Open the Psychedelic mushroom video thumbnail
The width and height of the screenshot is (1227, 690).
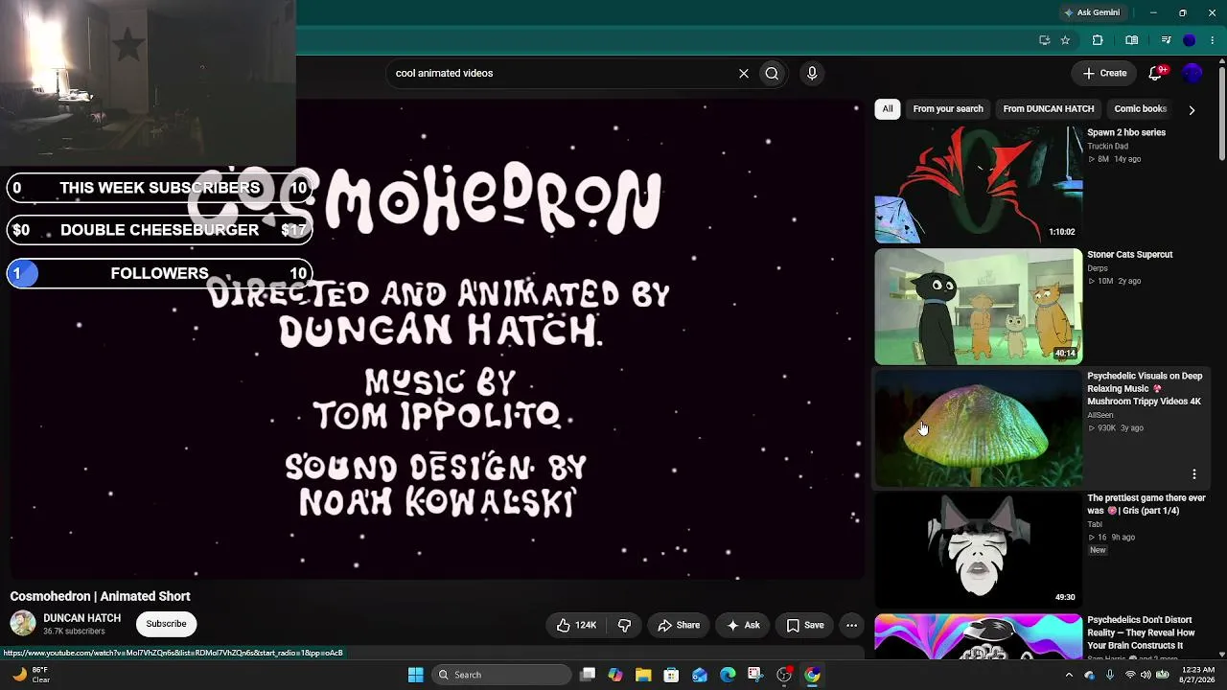pos(979,428)
